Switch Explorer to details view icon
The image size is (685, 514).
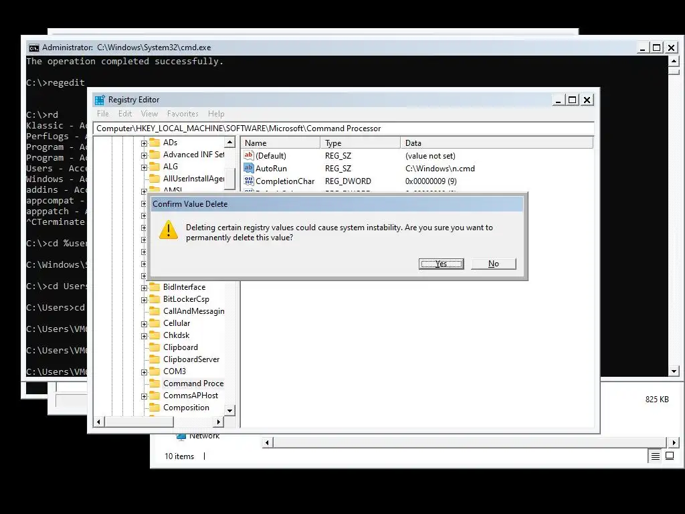[656, 456]
